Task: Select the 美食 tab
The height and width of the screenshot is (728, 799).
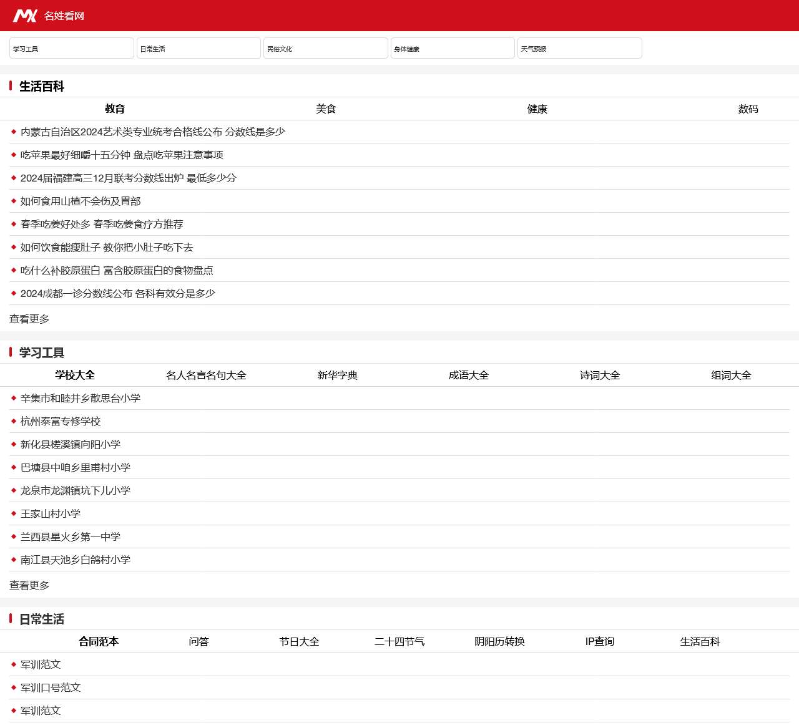Action: (326, 109)
